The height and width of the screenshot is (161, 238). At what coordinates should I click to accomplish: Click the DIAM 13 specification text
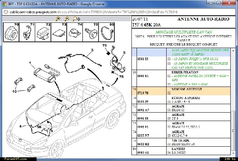click(178, 110)
